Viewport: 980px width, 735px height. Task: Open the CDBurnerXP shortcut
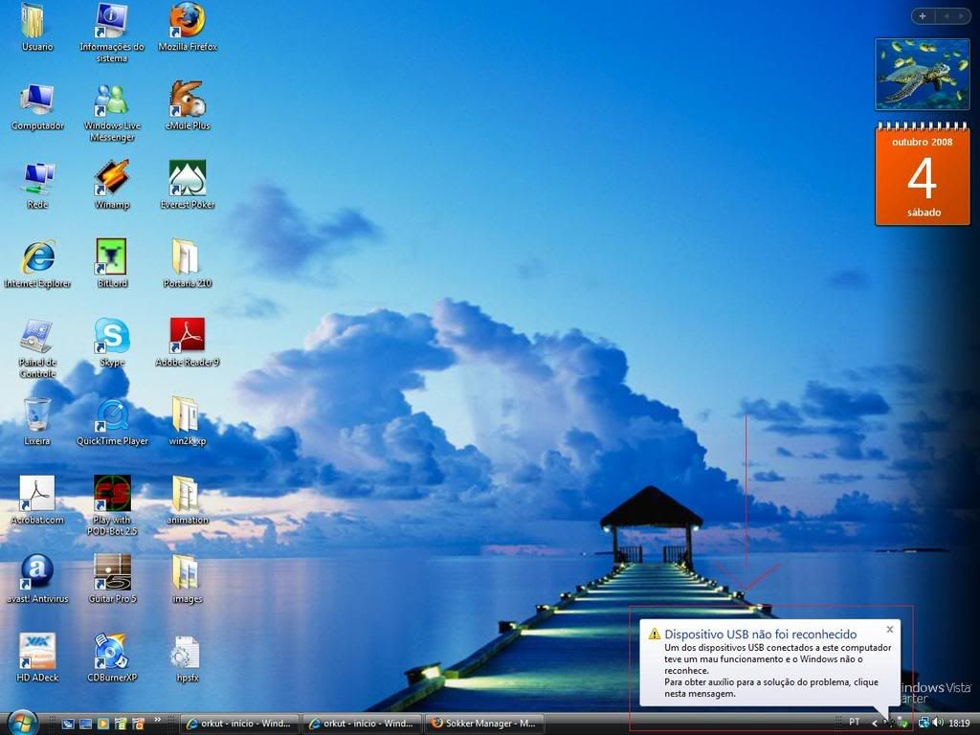point(112,652)
